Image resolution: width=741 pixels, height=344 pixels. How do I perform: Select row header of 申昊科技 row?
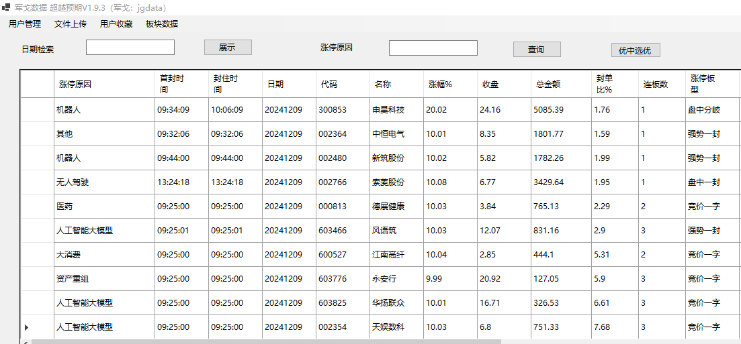point(38,110)
